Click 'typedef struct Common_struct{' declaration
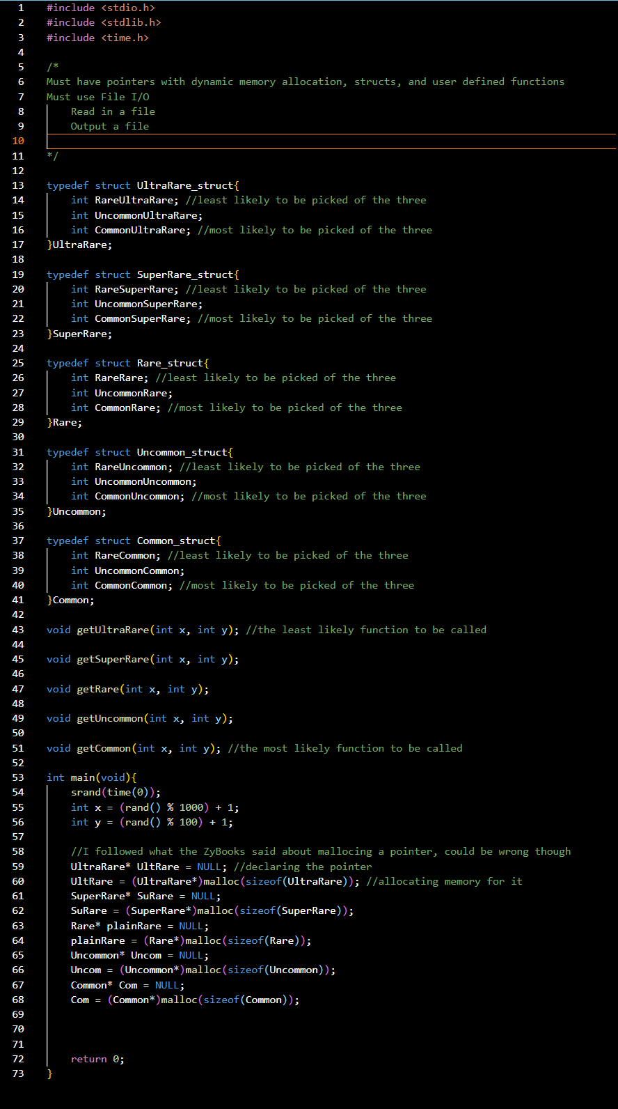This screenshot has height=1109, width=618. click(x=134, y=541)
